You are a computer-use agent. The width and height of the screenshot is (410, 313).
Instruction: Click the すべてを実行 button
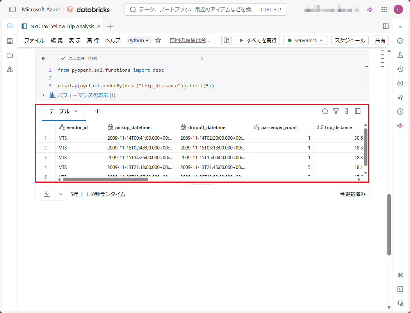(257, 40)
